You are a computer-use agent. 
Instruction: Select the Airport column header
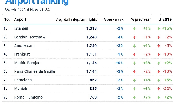(x=20, y=19)
